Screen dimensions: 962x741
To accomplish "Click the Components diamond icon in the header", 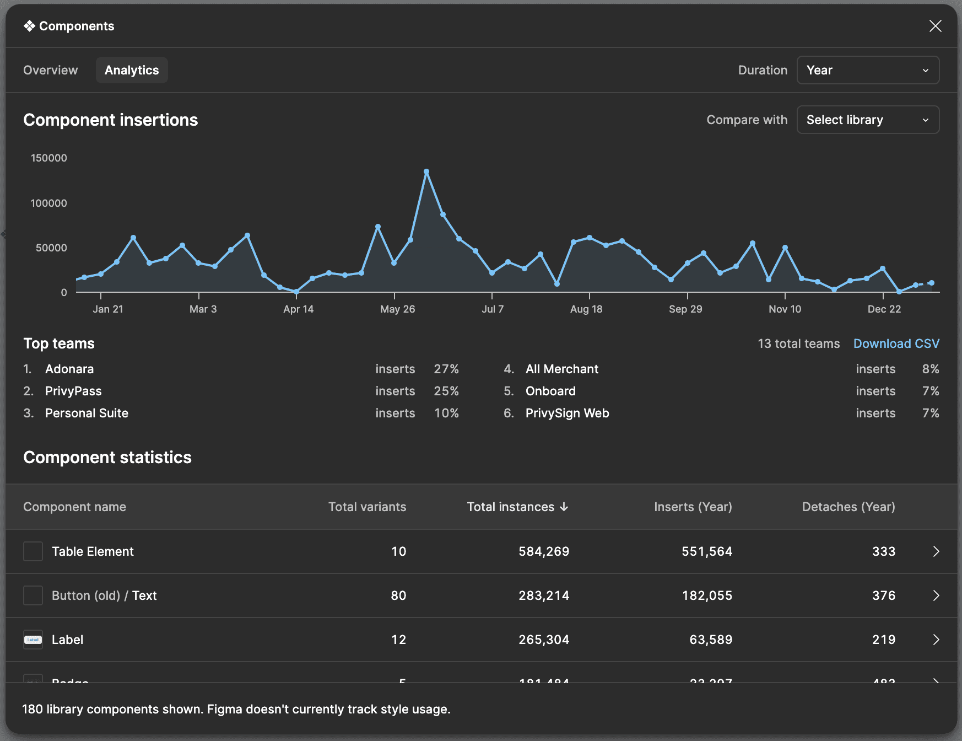I will pyautogui.click(x=29, y=26).
